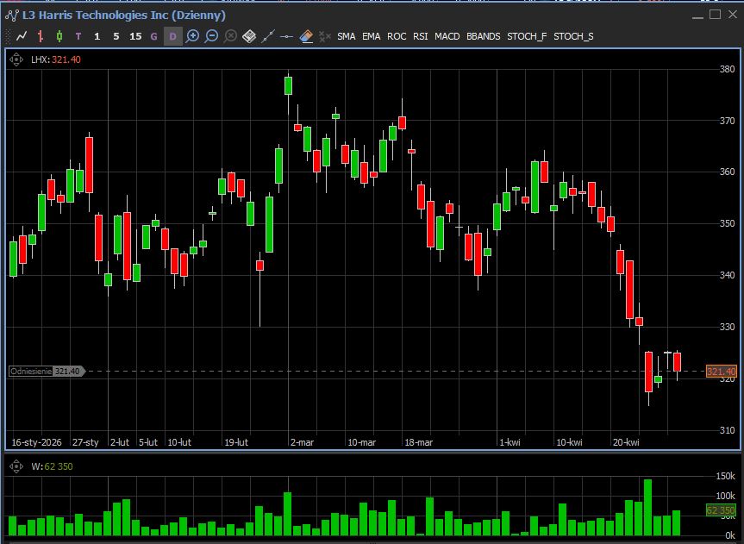Toggle the tick interval T button
Image resolution: width=744 pixels, height=544 pixels.
coord(78,36)
